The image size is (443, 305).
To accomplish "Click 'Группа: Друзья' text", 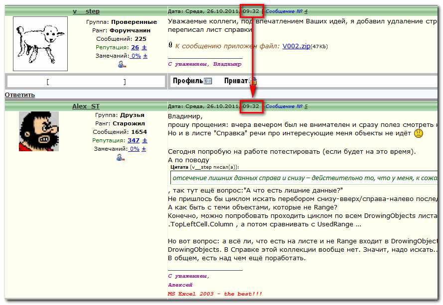I will tap(120, 115).
